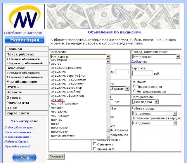Open the Профессия dropdown arrow
Viewport: 187px width, 163px height.
108,56
